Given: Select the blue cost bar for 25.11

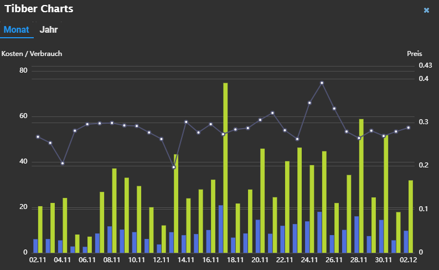Looking at the screenshot, I should pyautogui.click(x=320, y=232).
